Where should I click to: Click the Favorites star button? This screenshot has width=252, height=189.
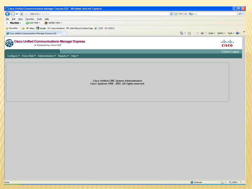[x=12, y=28]
